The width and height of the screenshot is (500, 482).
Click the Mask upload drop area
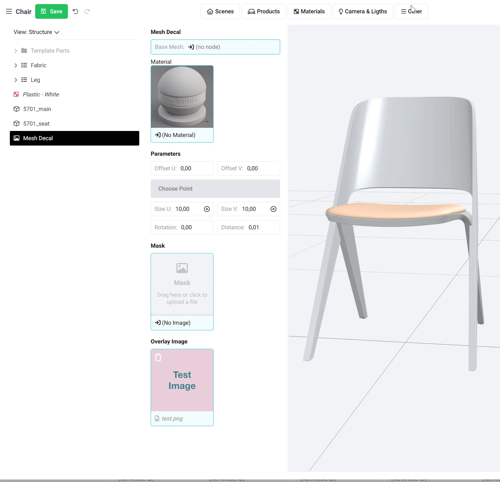pyautogui.click(x=182, y=284)
